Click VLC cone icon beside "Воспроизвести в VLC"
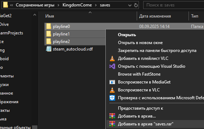The width and height of the screenshot is (204, 129). (112, 90)
